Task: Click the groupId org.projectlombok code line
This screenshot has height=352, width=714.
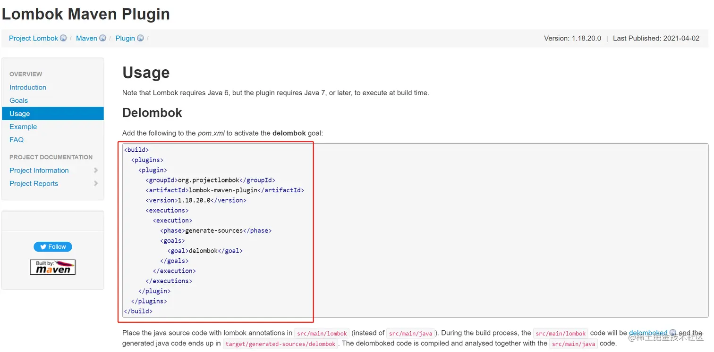Action: [x=210, y=180]
